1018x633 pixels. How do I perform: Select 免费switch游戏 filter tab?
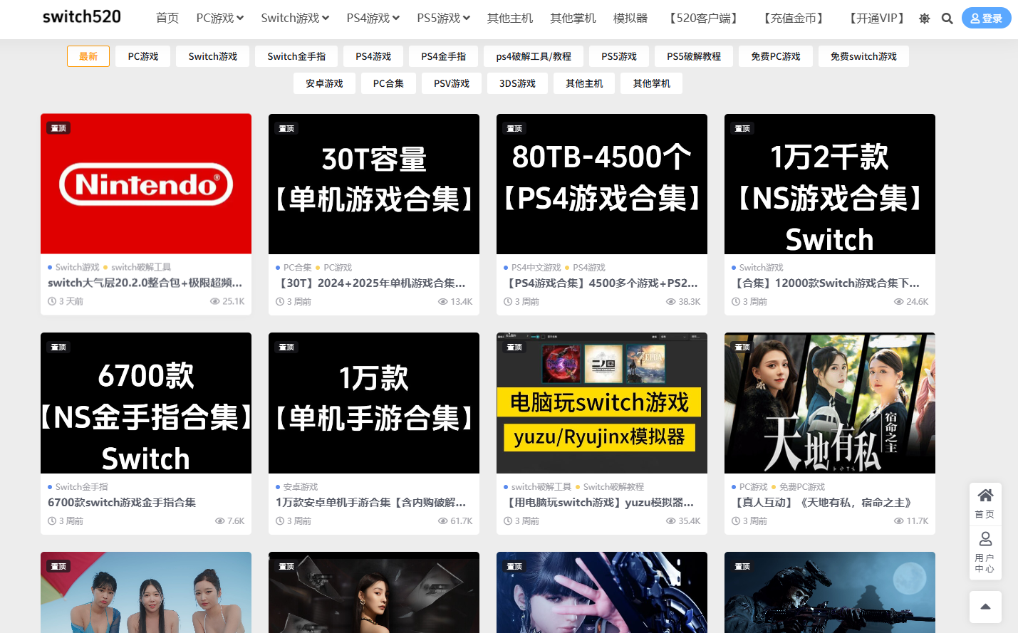[863, 56]
